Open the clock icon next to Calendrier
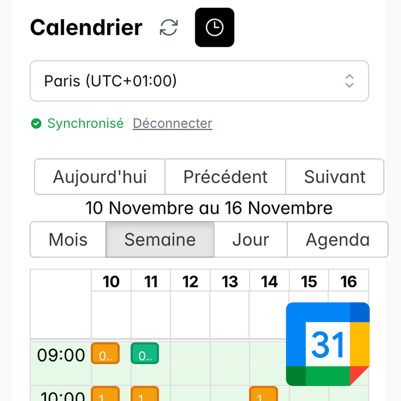Viewport: 401px width, 401px height. (x=214, y=27)
